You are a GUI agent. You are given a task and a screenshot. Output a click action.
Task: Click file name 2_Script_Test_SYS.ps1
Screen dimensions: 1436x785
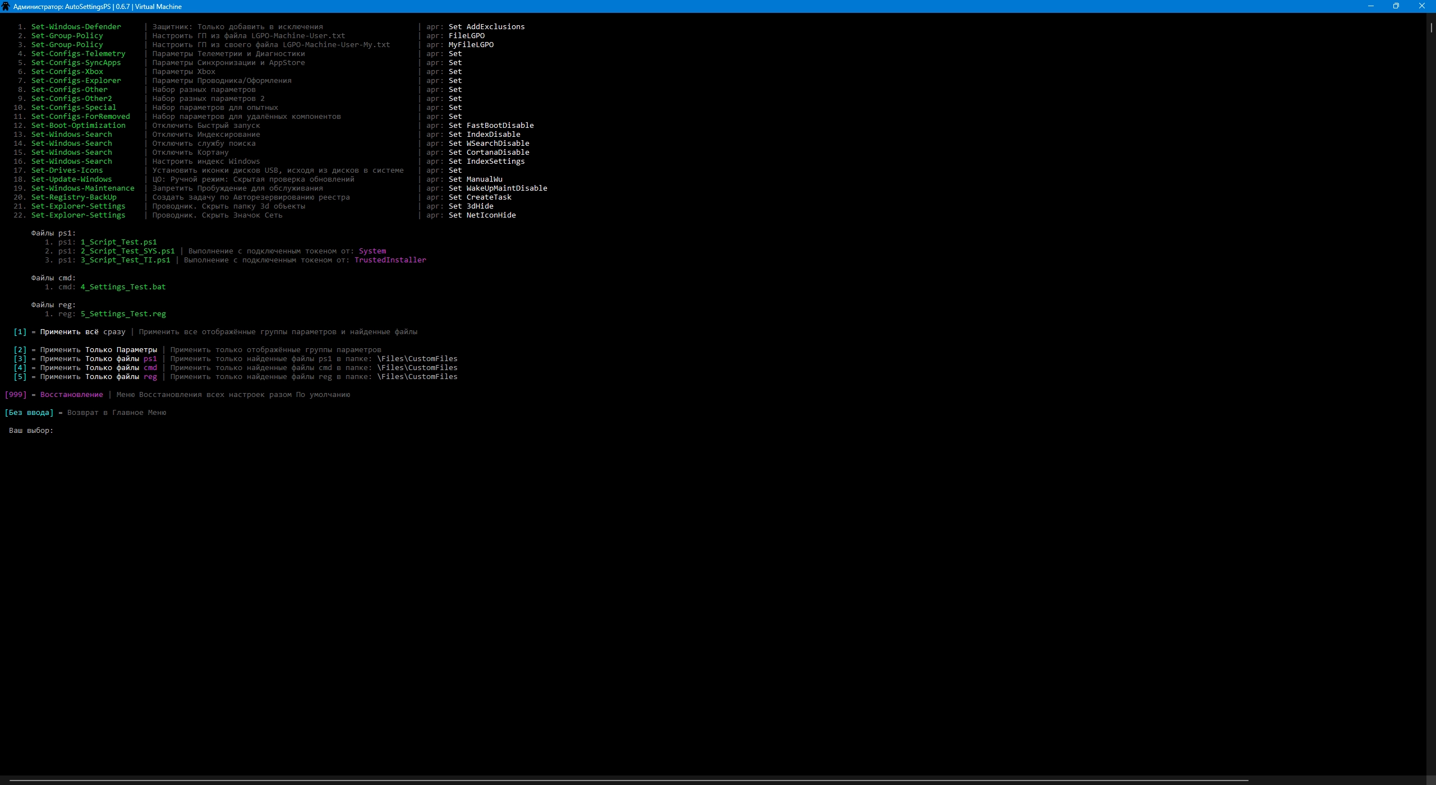pos(128,251)
